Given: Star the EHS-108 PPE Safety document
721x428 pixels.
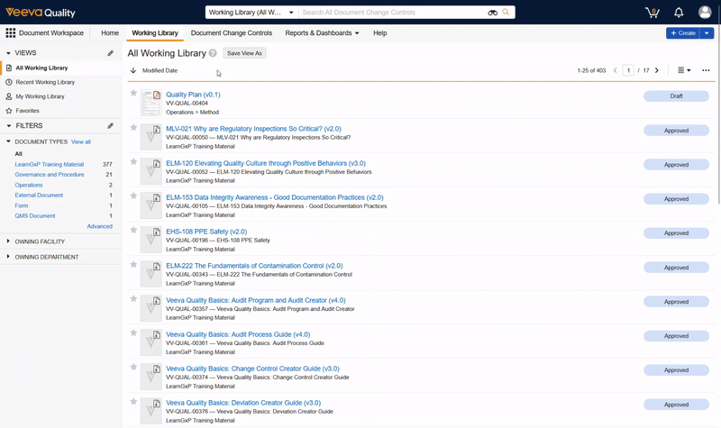Looking at the screenshot, I should click(133, 230).
